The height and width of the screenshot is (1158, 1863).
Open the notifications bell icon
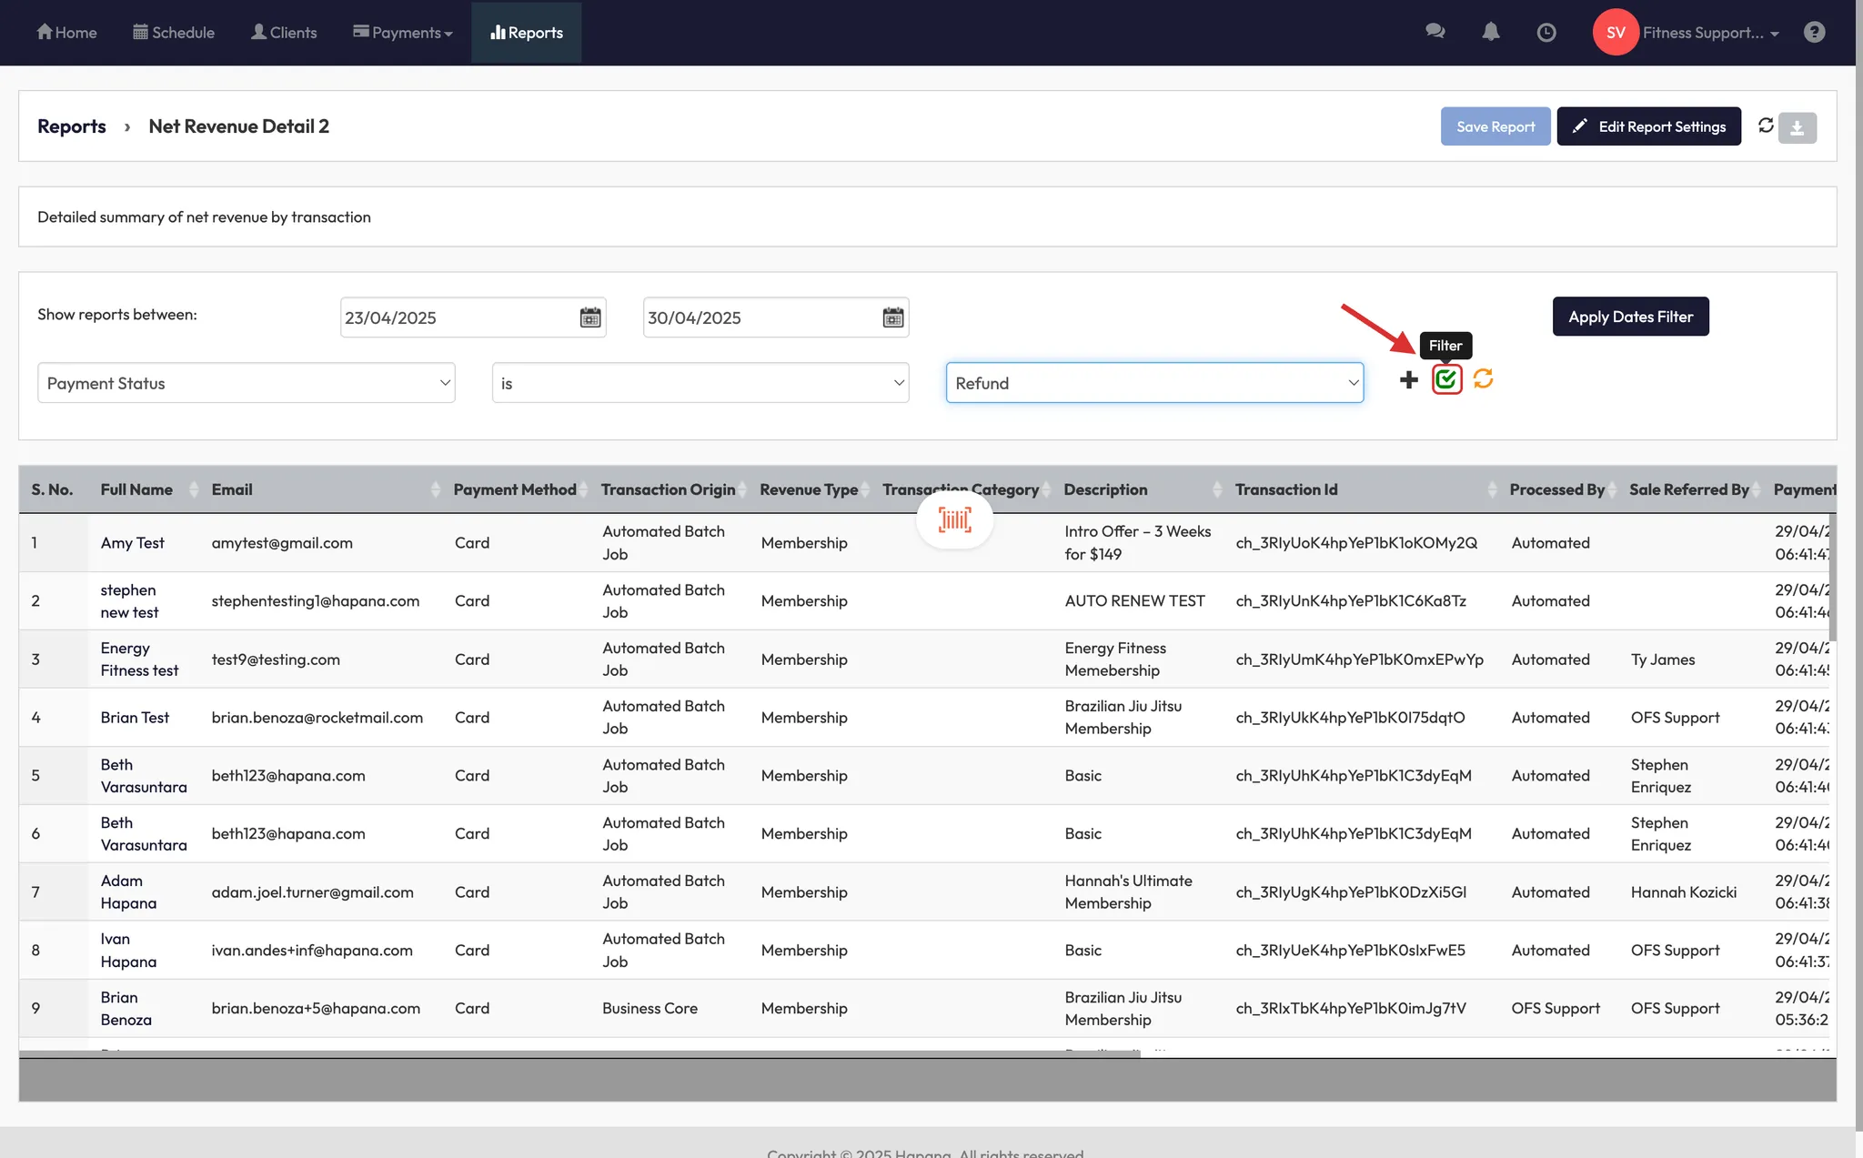(1490, 32)
